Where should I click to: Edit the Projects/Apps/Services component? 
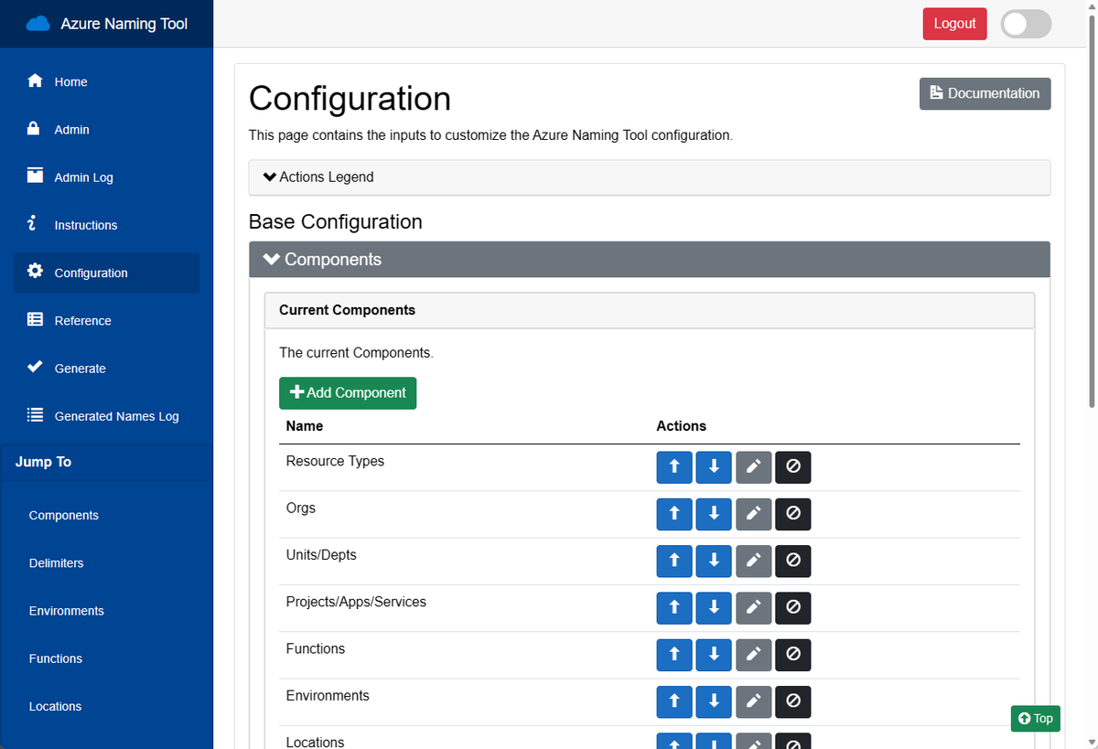pyautogui.click(x=754, y=607)
